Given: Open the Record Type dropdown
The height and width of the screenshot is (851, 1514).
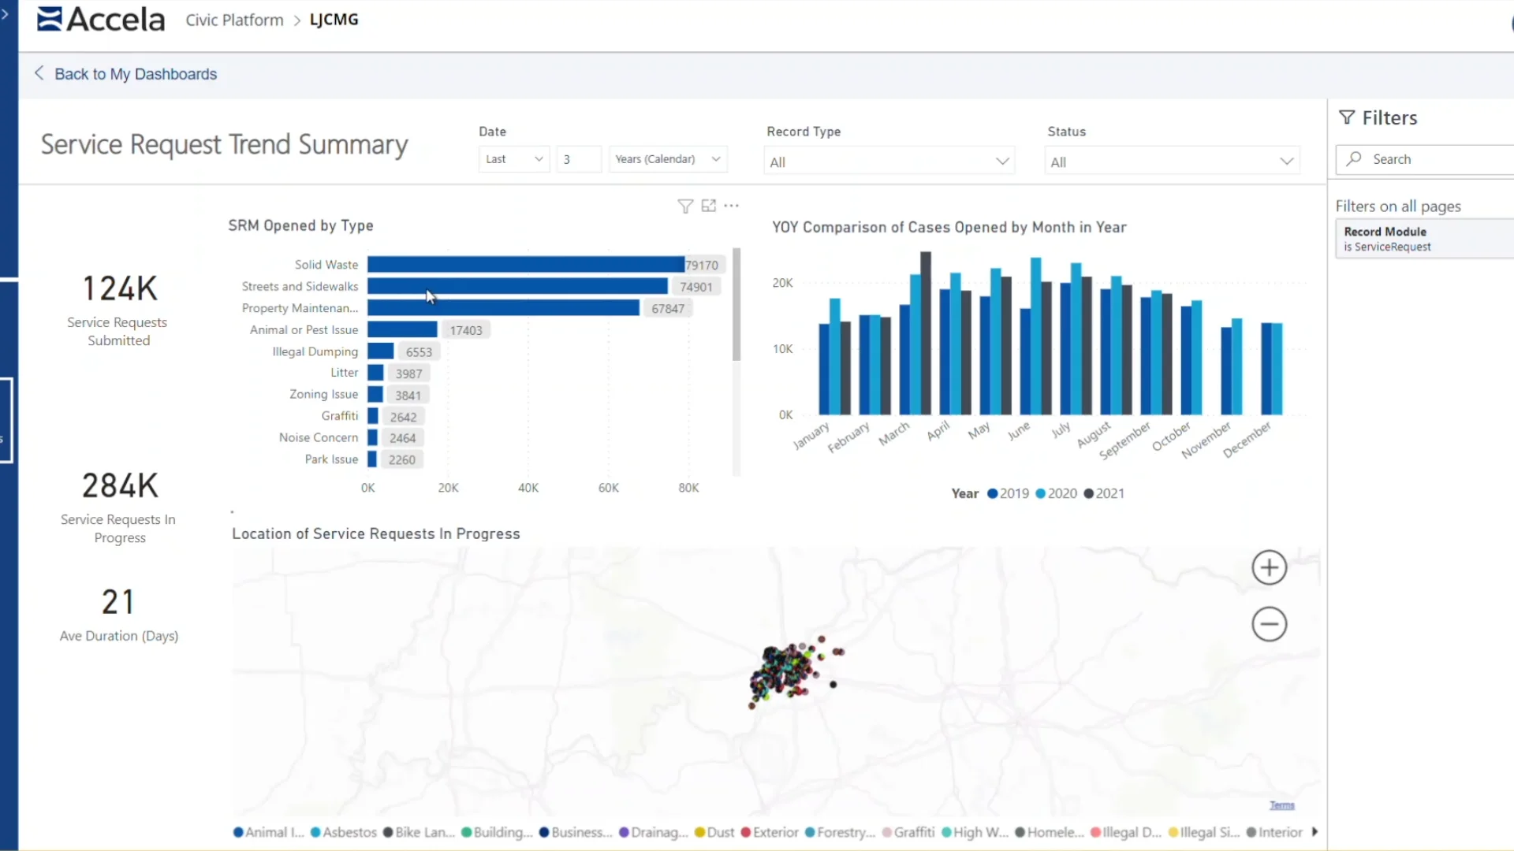Looking at the screenshot, I should coord(889,162).
